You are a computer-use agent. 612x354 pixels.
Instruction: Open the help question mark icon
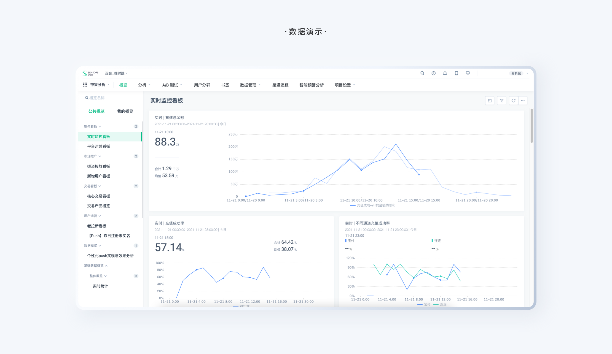433,73
